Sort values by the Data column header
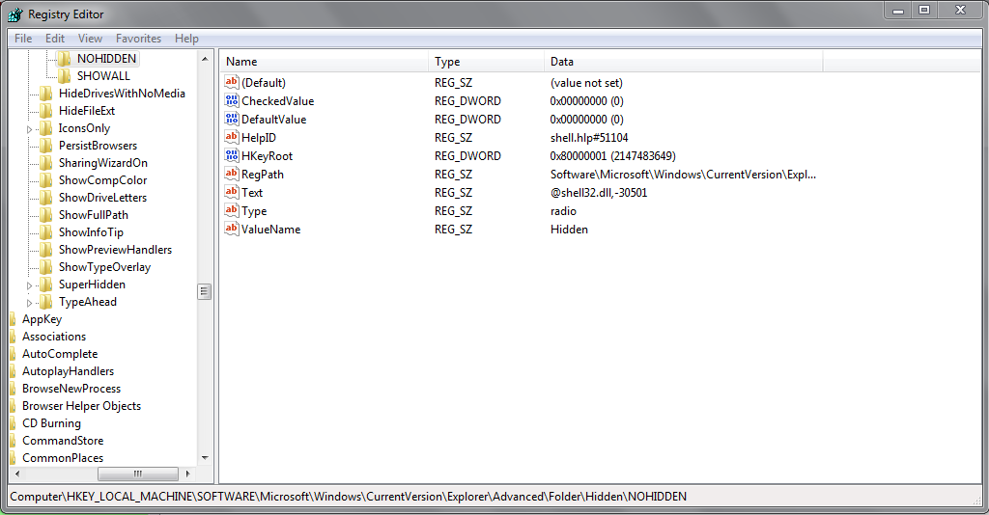The height and width of the screenshot is (515, 989). [x=684, y=62]
